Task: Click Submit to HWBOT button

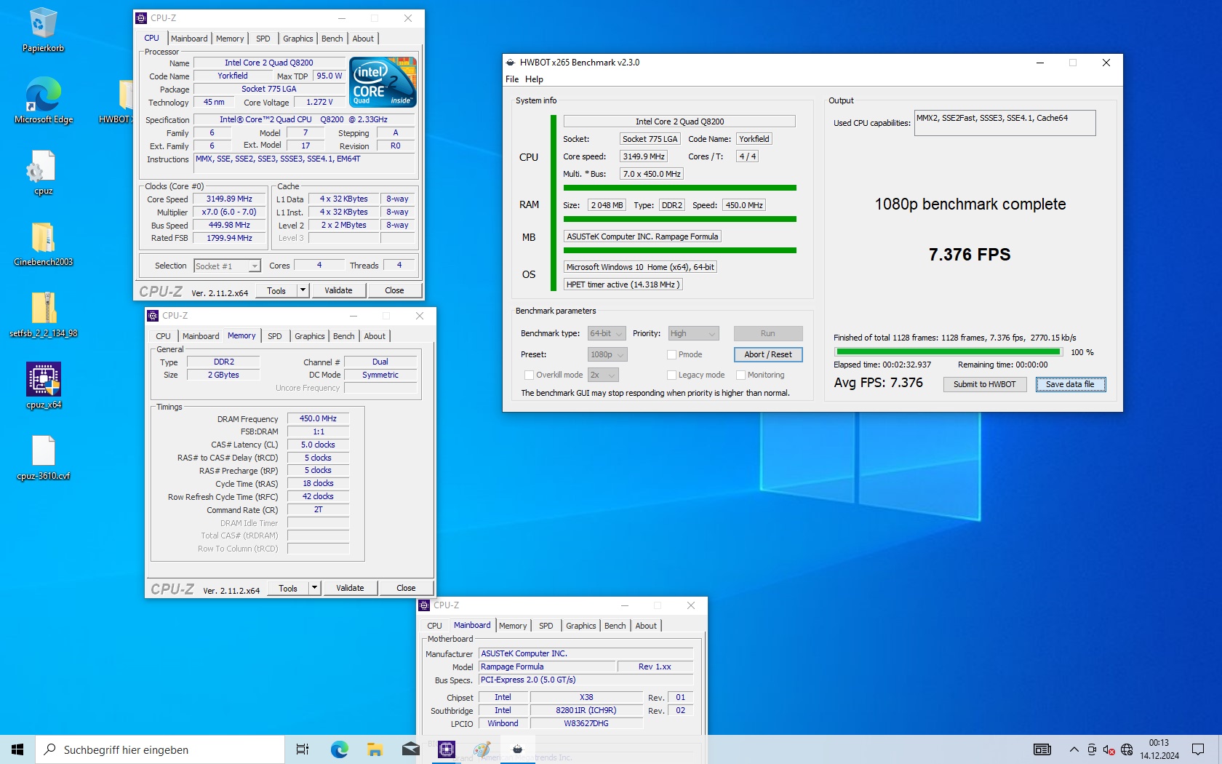Action: [x=985, y=384]
